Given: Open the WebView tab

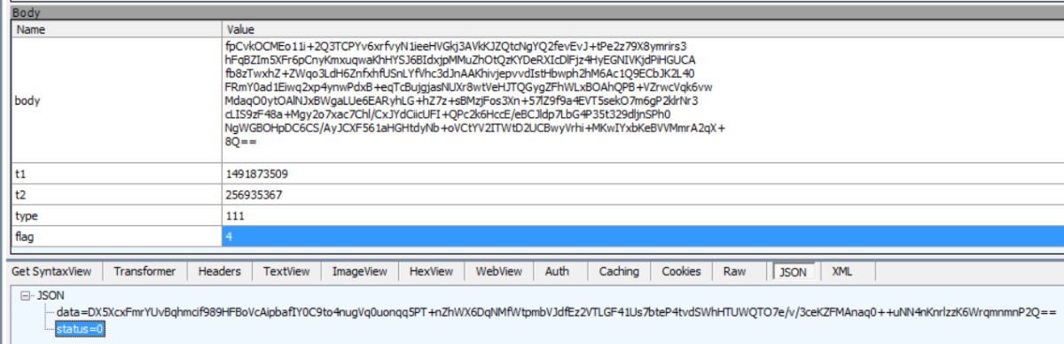Looking at the screenshot, I should point(499,271).
